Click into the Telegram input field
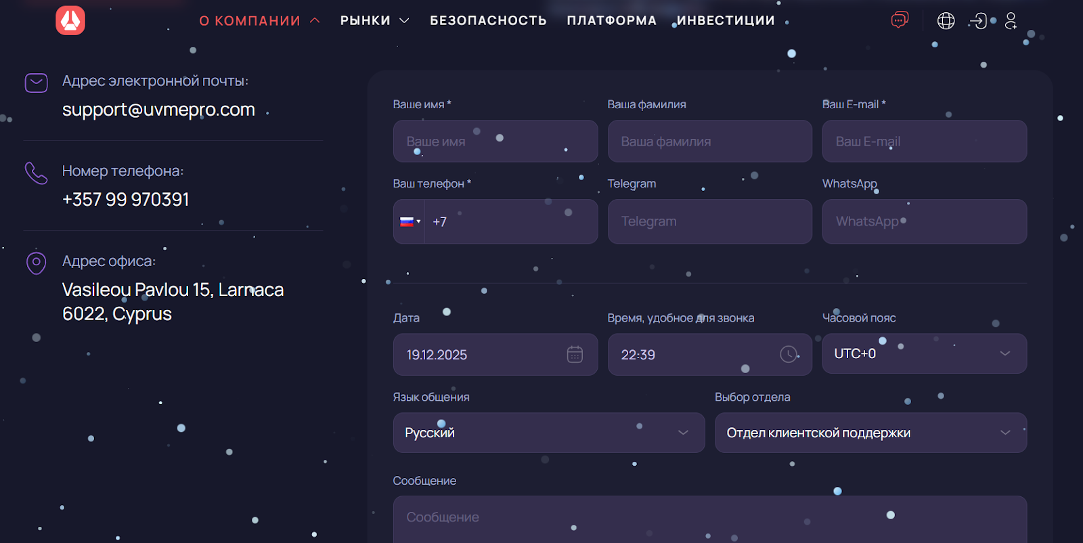This screenshot has width=1083, height=543. click(709, 221)
